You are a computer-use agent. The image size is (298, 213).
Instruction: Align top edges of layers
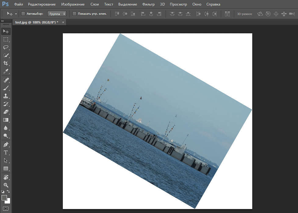pyautogui.click(x=117, y=14)
